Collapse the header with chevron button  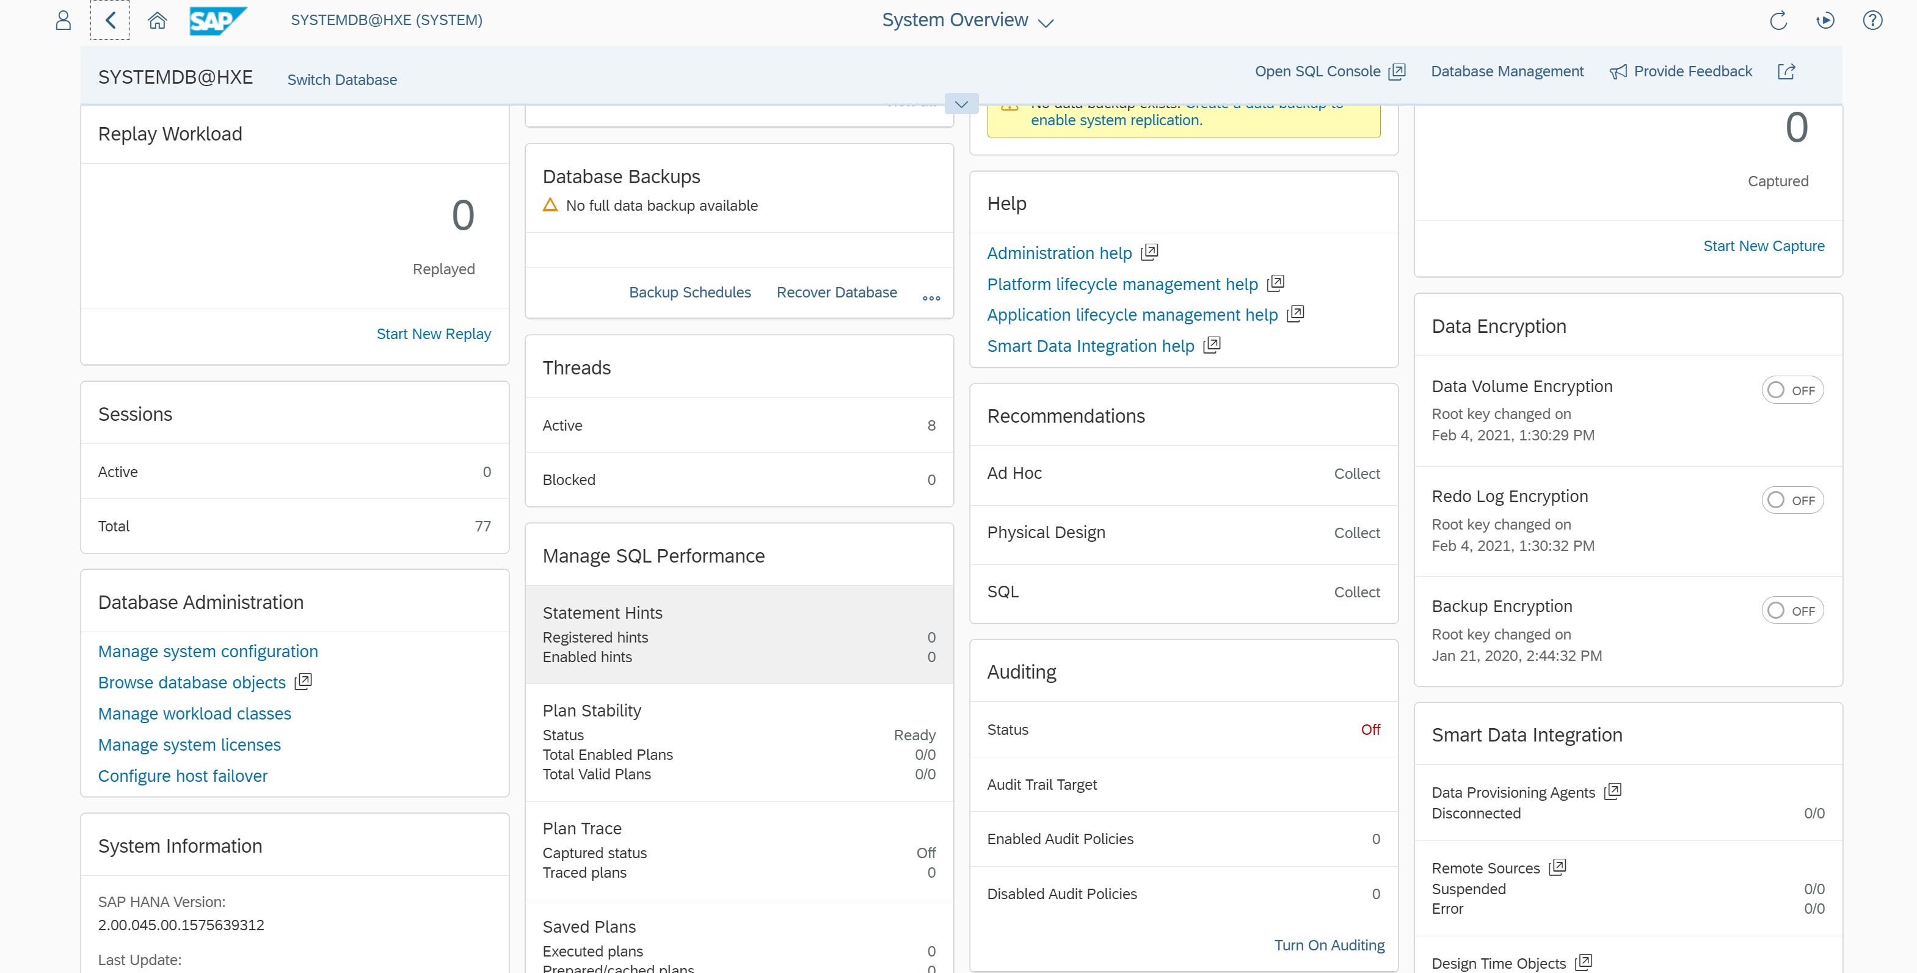click(961, 104)
